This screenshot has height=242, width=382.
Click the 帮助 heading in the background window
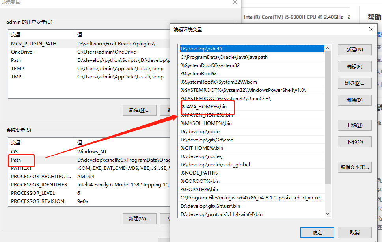click(375, 17)
